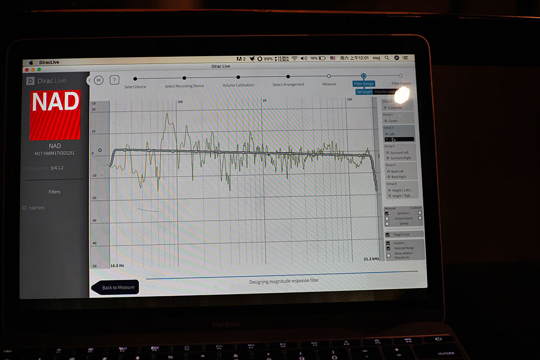540x360 pixels.
Task: Select the Back Left channel
Action: [x=395, y=172]
